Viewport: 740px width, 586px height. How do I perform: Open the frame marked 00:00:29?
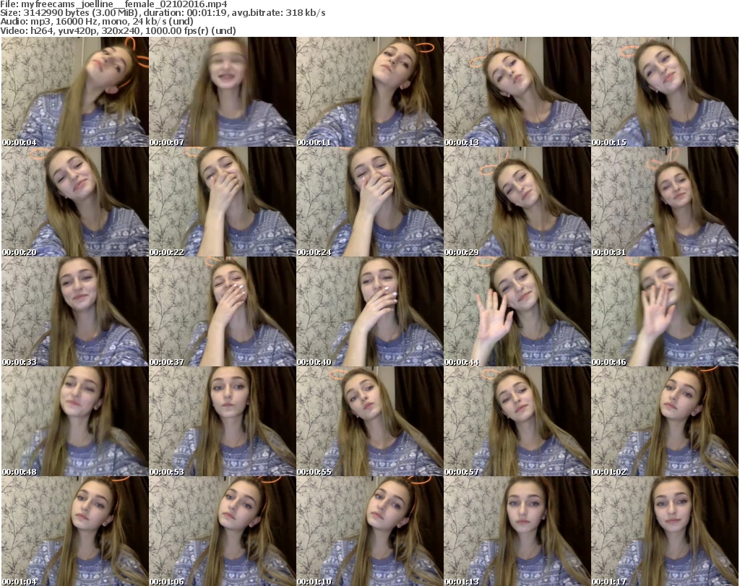click(x=517, y=202)
